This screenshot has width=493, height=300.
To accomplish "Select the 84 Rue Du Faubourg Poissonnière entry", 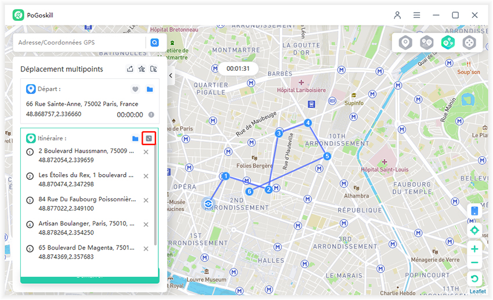I will pos(86,204).
